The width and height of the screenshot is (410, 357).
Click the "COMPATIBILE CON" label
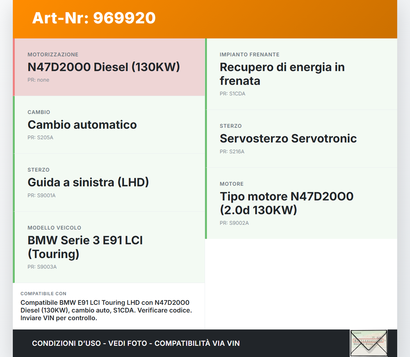[43, 294]
